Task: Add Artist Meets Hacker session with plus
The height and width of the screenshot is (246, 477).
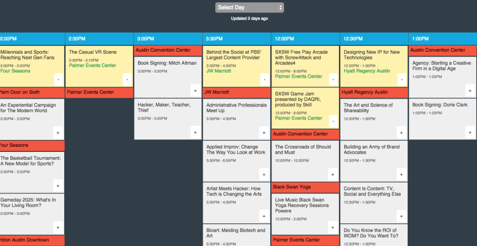Action: pos(264,217)
